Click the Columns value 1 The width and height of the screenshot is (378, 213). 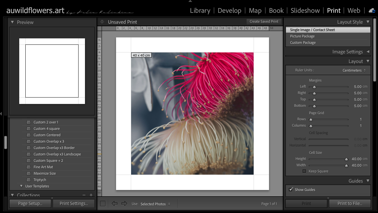pos(361,125)
